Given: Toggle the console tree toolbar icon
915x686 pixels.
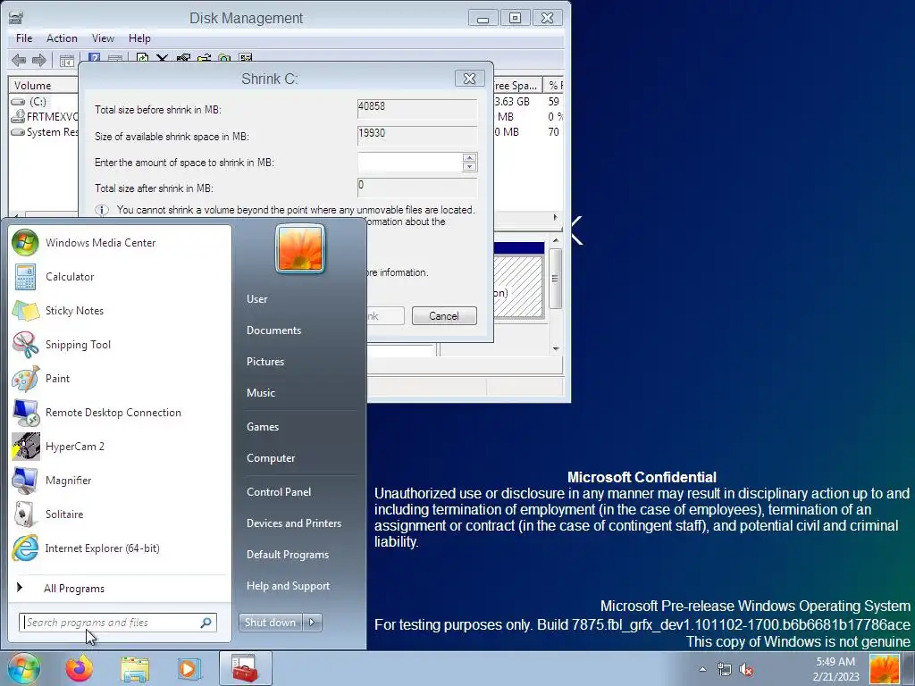Looking at the screenshot, I should (66, 60).
